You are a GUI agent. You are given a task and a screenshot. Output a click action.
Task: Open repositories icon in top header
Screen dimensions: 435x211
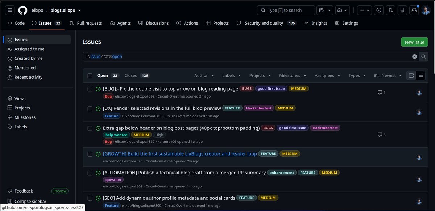click(x=402, y=10)
